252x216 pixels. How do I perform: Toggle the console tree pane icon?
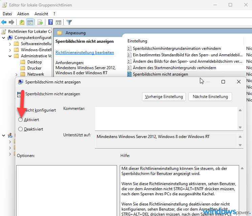click(30, 22)
